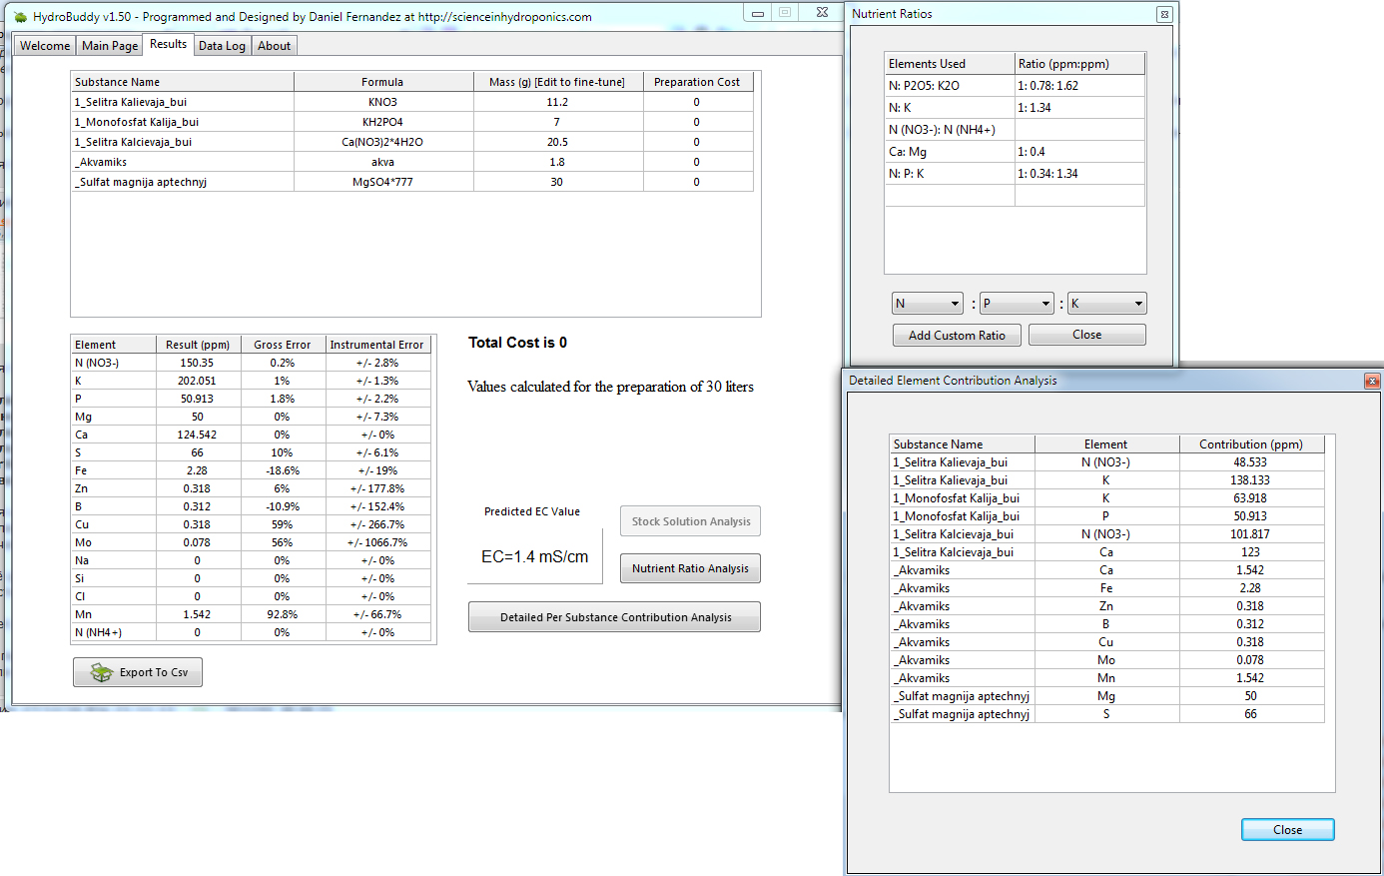
Task: Select the Ca: Mg ratio row
Action: click(1015, 152)
